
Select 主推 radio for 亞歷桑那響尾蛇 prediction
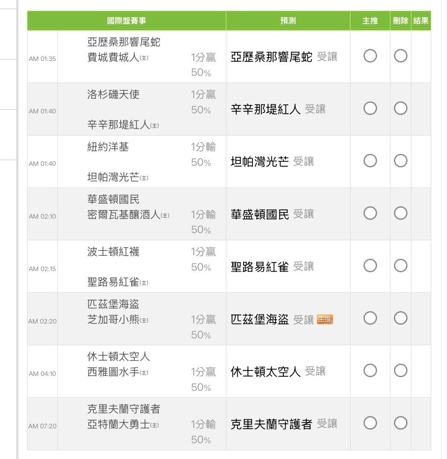370,56
